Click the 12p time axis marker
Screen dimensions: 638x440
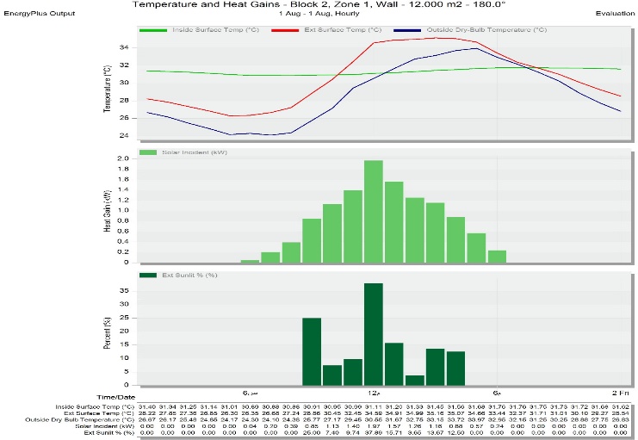(x=373, y=391)
